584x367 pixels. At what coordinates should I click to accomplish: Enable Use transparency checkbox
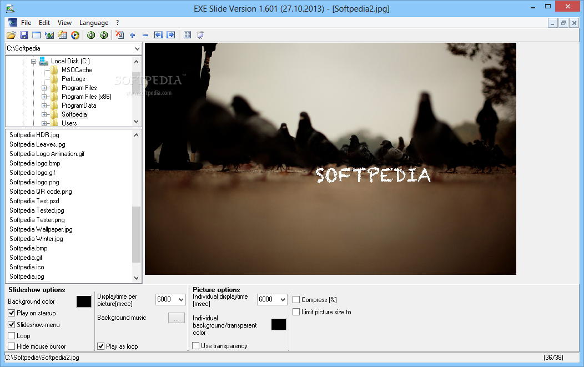coord(196,346)
